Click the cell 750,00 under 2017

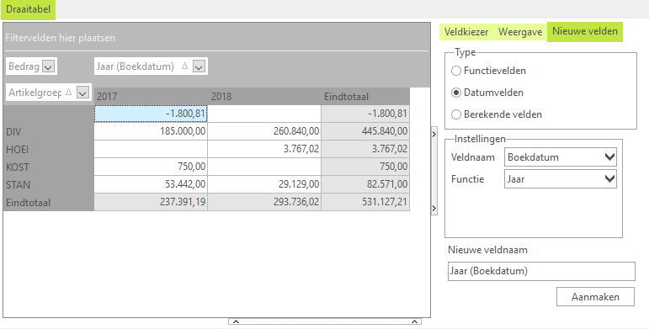(151, 167)
